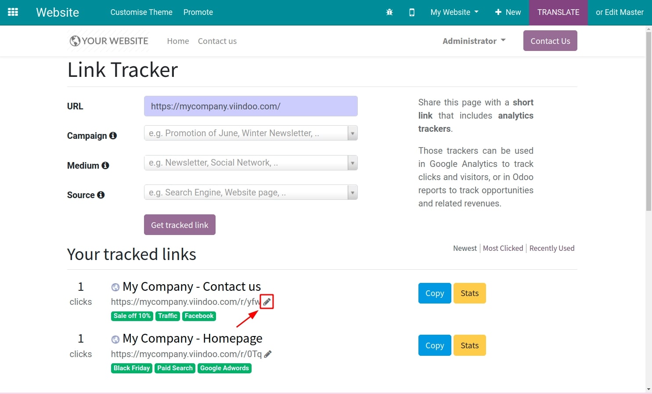Click the mobile preview icon

point(412,12)
